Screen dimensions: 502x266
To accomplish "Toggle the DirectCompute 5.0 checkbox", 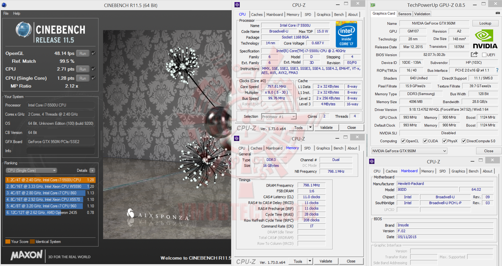I will click(464, 141).
